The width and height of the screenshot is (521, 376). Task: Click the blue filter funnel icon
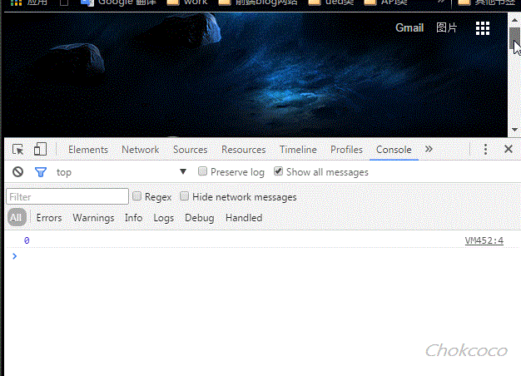coord(40,172)
